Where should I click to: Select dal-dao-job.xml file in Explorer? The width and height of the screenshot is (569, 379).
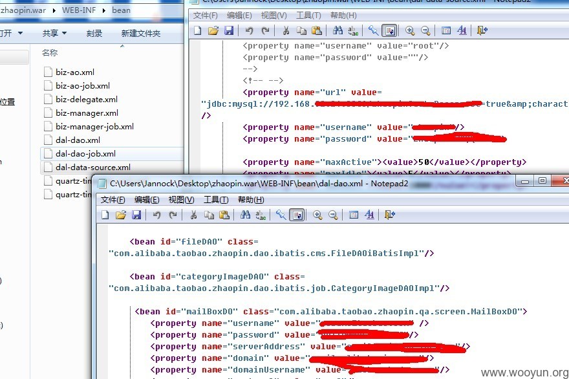85,153
